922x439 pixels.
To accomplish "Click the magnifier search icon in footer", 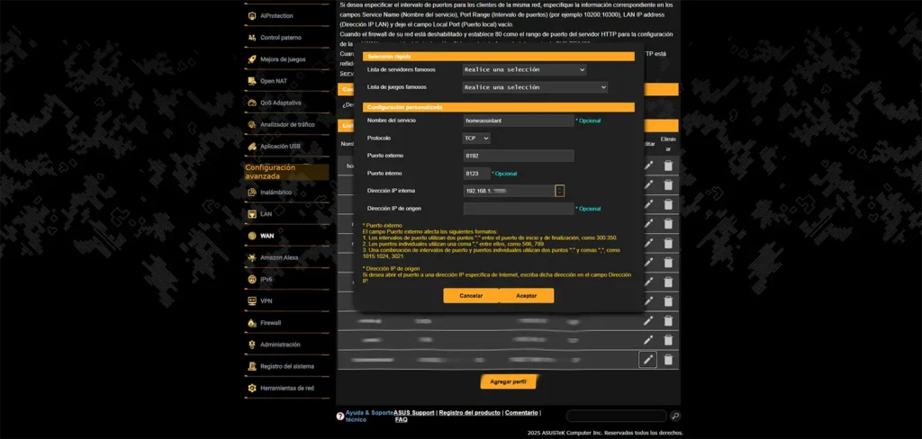I will (x=675, y=417).
